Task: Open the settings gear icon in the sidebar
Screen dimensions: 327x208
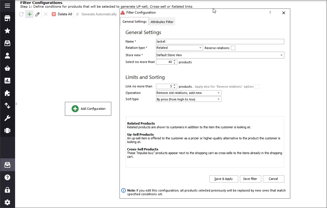Action: point(7,202)
